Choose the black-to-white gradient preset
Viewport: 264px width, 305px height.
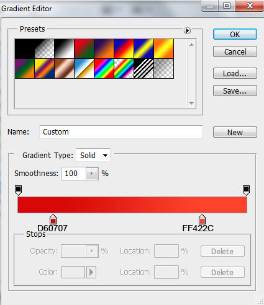64,49
